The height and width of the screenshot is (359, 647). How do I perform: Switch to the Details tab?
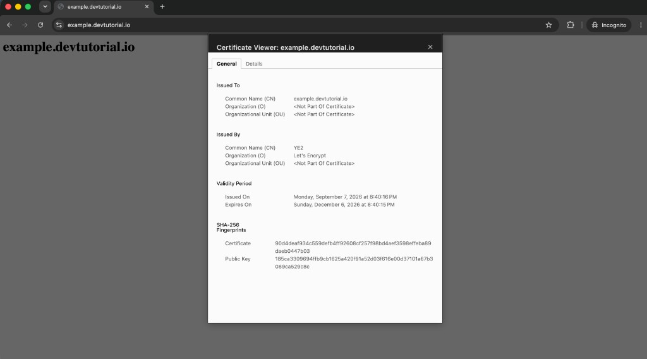coord(254,64)
